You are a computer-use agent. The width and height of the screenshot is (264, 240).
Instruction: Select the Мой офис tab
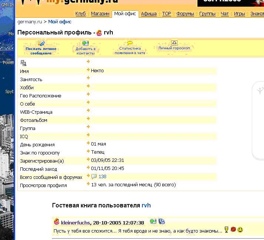coord(125,13)
